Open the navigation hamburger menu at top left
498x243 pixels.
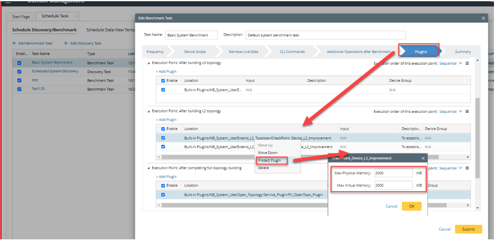click(8, 2)
